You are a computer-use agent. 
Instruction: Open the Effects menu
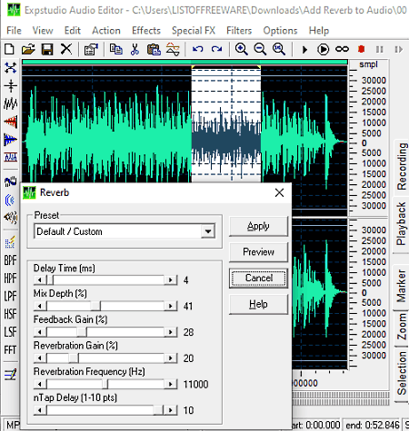(x=146, y=31)
